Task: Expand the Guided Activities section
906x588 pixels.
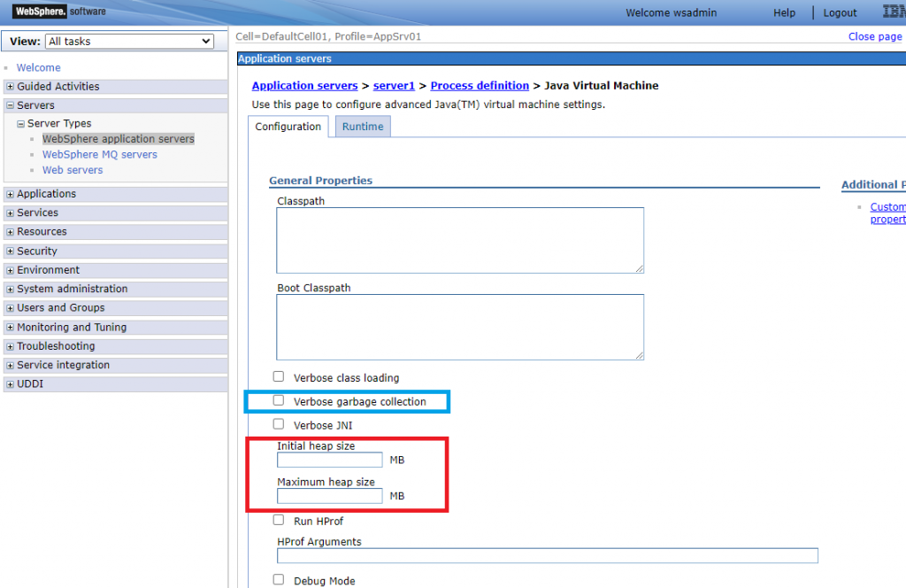Action: 10,87
